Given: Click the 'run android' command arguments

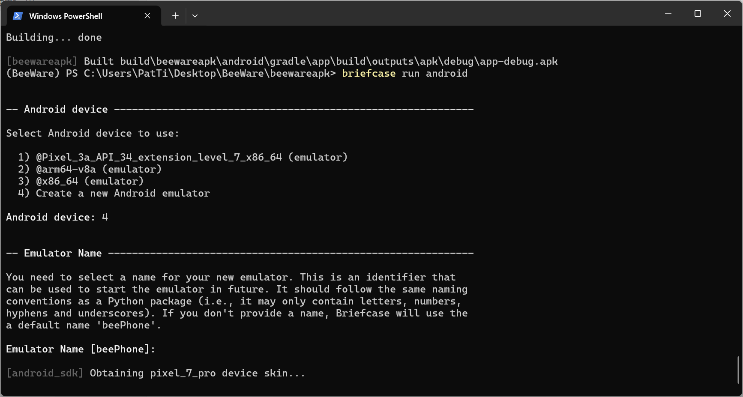Looking at the screenshot, I should click(434, 73).
